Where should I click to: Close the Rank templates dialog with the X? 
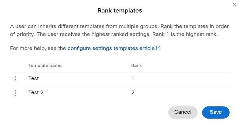coord(234,4)
